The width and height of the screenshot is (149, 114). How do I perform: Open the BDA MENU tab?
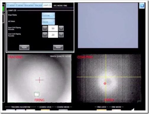[x=29, y=5]
